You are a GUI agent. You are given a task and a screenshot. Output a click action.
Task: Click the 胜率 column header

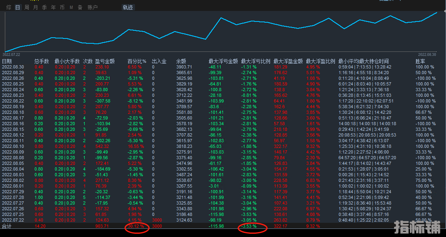pyautogui.click(x=420, y=62)
